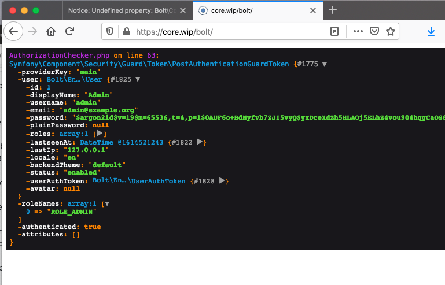Click the displayName "Admin" value
The image size is (445, 285).
coord(98,95)
